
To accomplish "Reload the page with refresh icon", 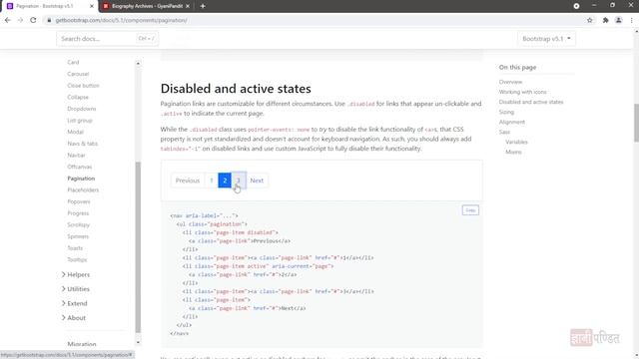I will (33, 20).
